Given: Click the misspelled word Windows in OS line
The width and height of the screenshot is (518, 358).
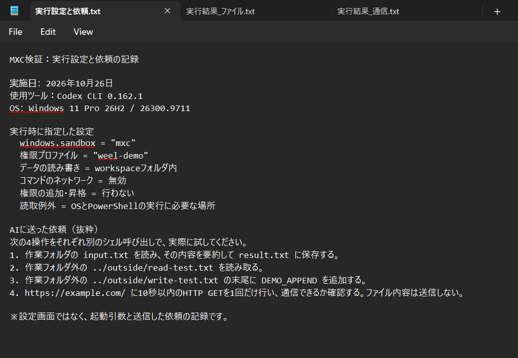Looking at the screenshot, I should pos(46,109).
